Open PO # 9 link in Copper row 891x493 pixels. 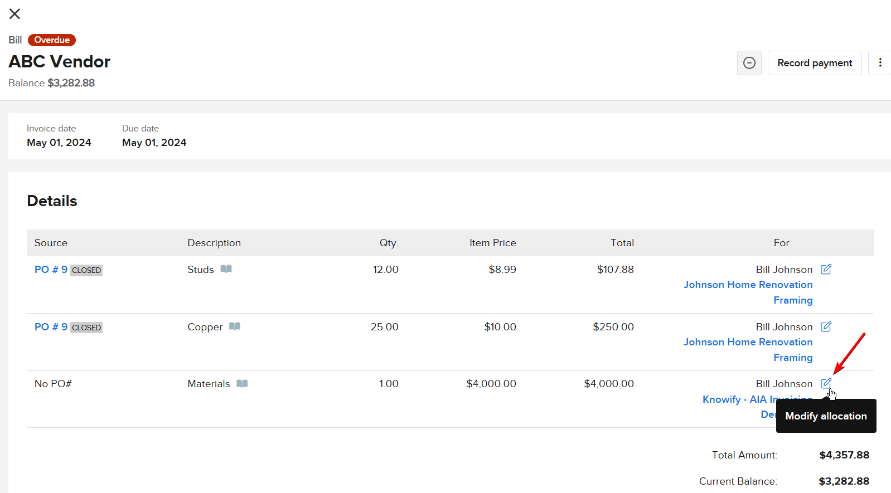tap(51, 327)
